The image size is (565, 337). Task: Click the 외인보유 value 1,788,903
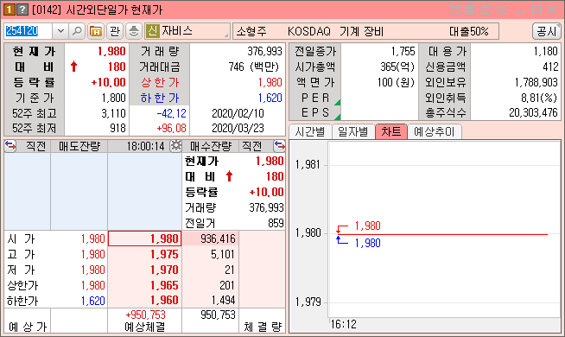point(536,83)
